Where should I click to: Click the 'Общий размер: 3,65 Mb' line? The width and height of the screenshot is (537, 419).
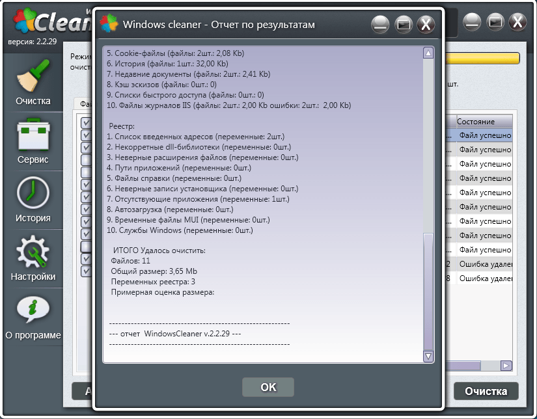[154, 271]
